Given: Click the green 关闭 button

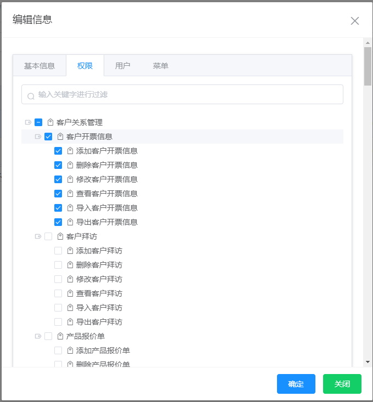Looking at the screenshot, I should (x=342, y=383).
